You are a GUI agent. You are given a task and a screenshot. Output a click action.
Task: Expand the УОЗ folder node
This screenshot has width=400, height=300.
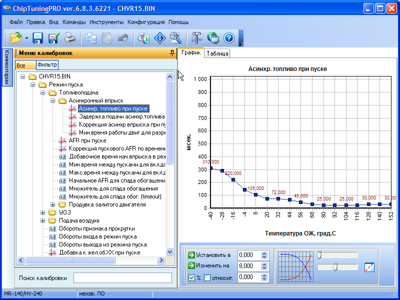point(43,212)
